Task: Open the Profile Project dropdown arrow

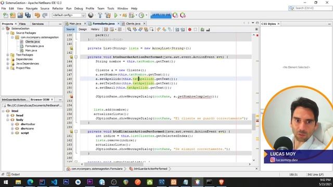Action: (x=146, y=15)
